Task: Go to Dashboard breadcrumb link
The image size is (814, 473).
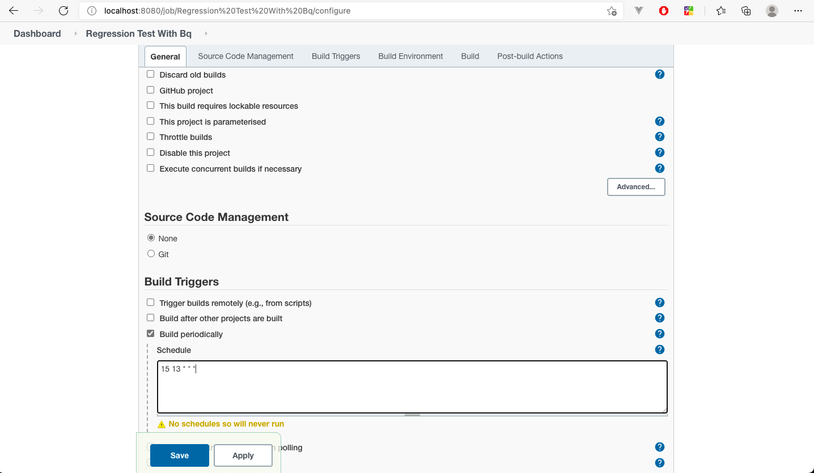Action: (x=37, y=33)
